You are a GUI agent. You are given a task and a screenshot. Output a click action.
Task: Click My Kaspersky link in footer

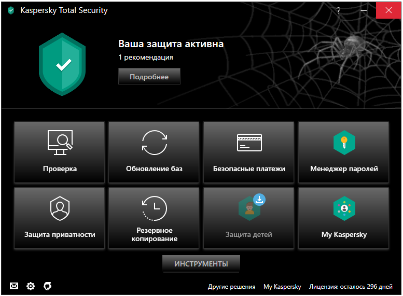coord(282,287)
